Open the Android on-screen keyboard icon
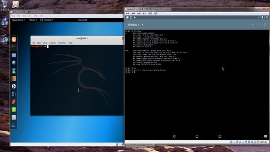Viewport: 270px width, 152px height. (x=265, y=136)
